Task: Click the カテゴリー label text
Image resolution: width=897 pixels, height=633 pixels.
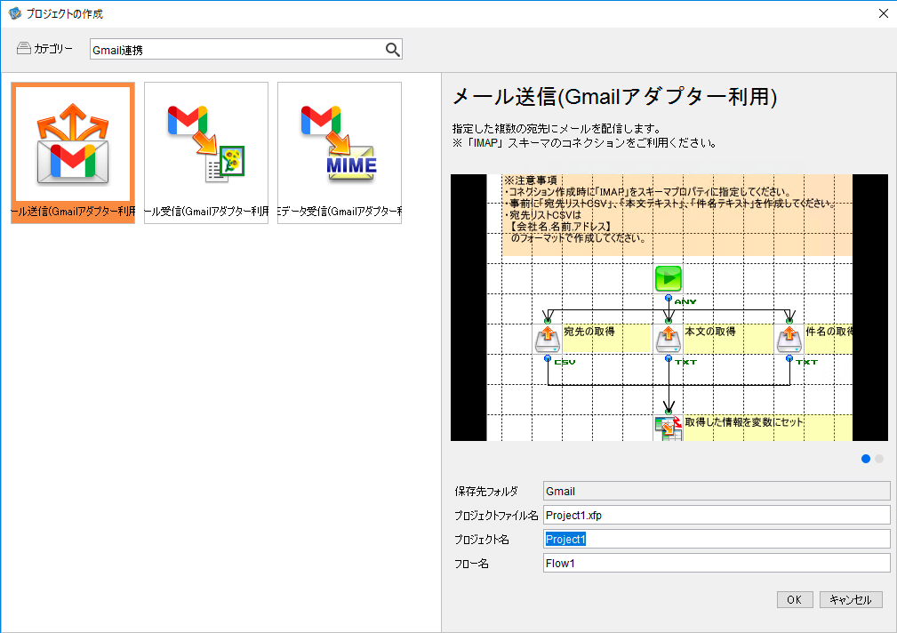Action: pyautogui.click(x=53, y=49)
